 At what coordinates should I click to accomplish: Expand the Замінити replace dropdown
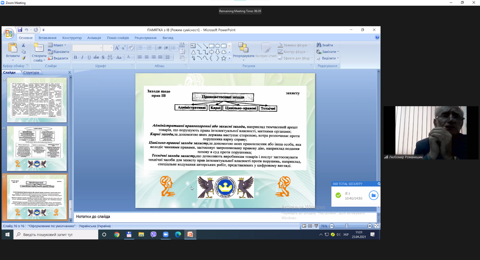pyautogui.click(x=328, y=52)
